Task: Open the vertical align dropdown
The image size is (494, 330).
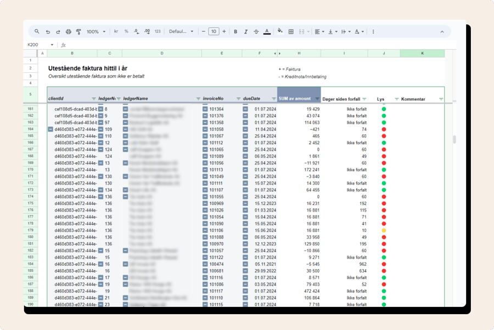Action: [333, 32]
